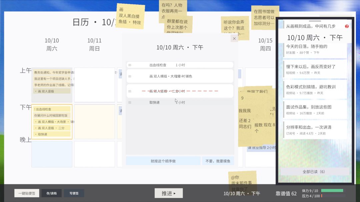360x202 pixels.
Task: Click calendar entry 我这里有一个项目还缺人手
Action: click(52, 79)
